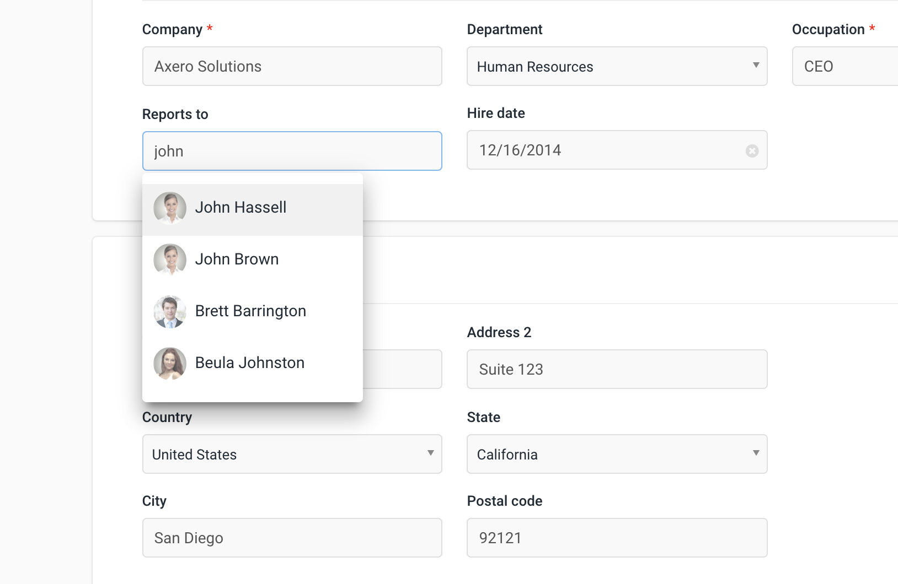This screenshot has width=898, height=584.
Task: Click Beula Johnston's avatar picture
Action: click(x=170, y=363)
